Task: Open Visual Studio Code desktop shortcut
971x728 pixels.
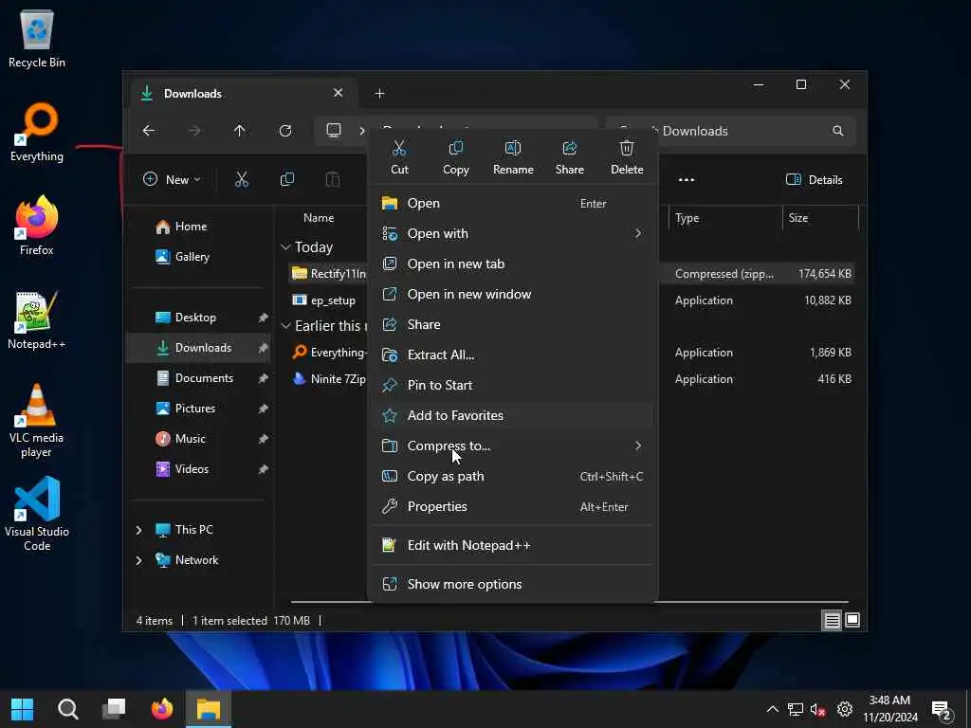Action: click(37, 514)
